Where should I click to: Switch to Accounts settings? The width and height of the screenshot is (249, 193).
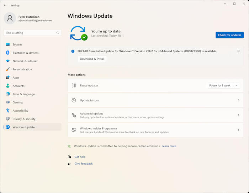coord(33,86)
